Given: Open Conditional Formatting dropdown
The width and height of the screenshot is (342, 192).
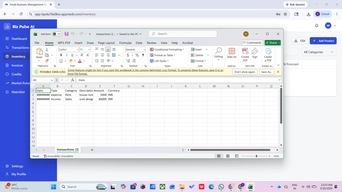Looking at the screenshot, I should (x=167, y=50).
